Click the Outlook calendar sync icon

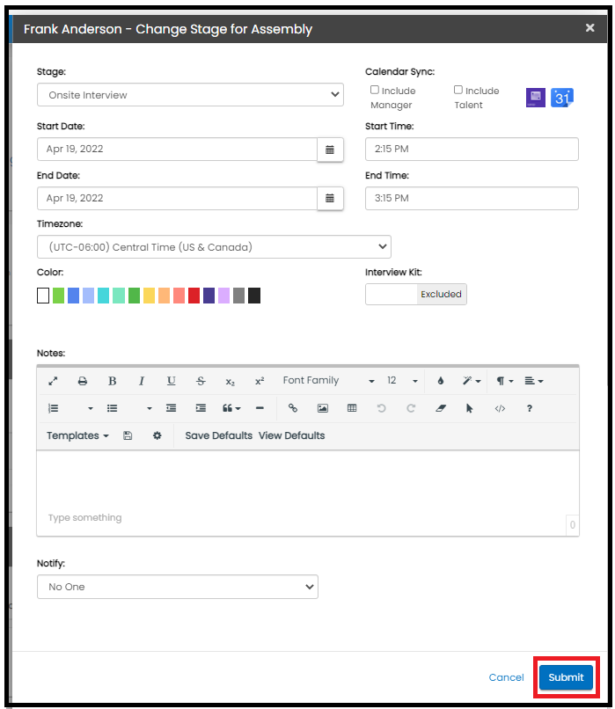click(536, 98)
